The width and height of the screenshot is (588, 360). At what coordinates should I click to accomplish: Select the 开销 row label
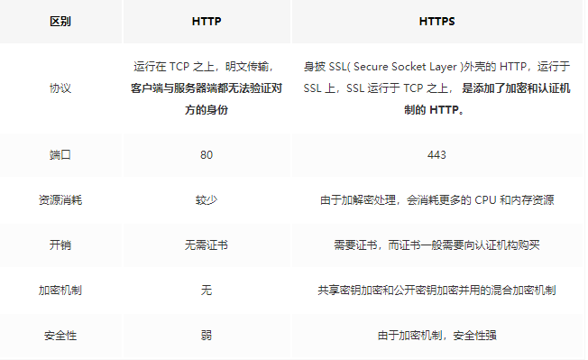click(60, 245)
